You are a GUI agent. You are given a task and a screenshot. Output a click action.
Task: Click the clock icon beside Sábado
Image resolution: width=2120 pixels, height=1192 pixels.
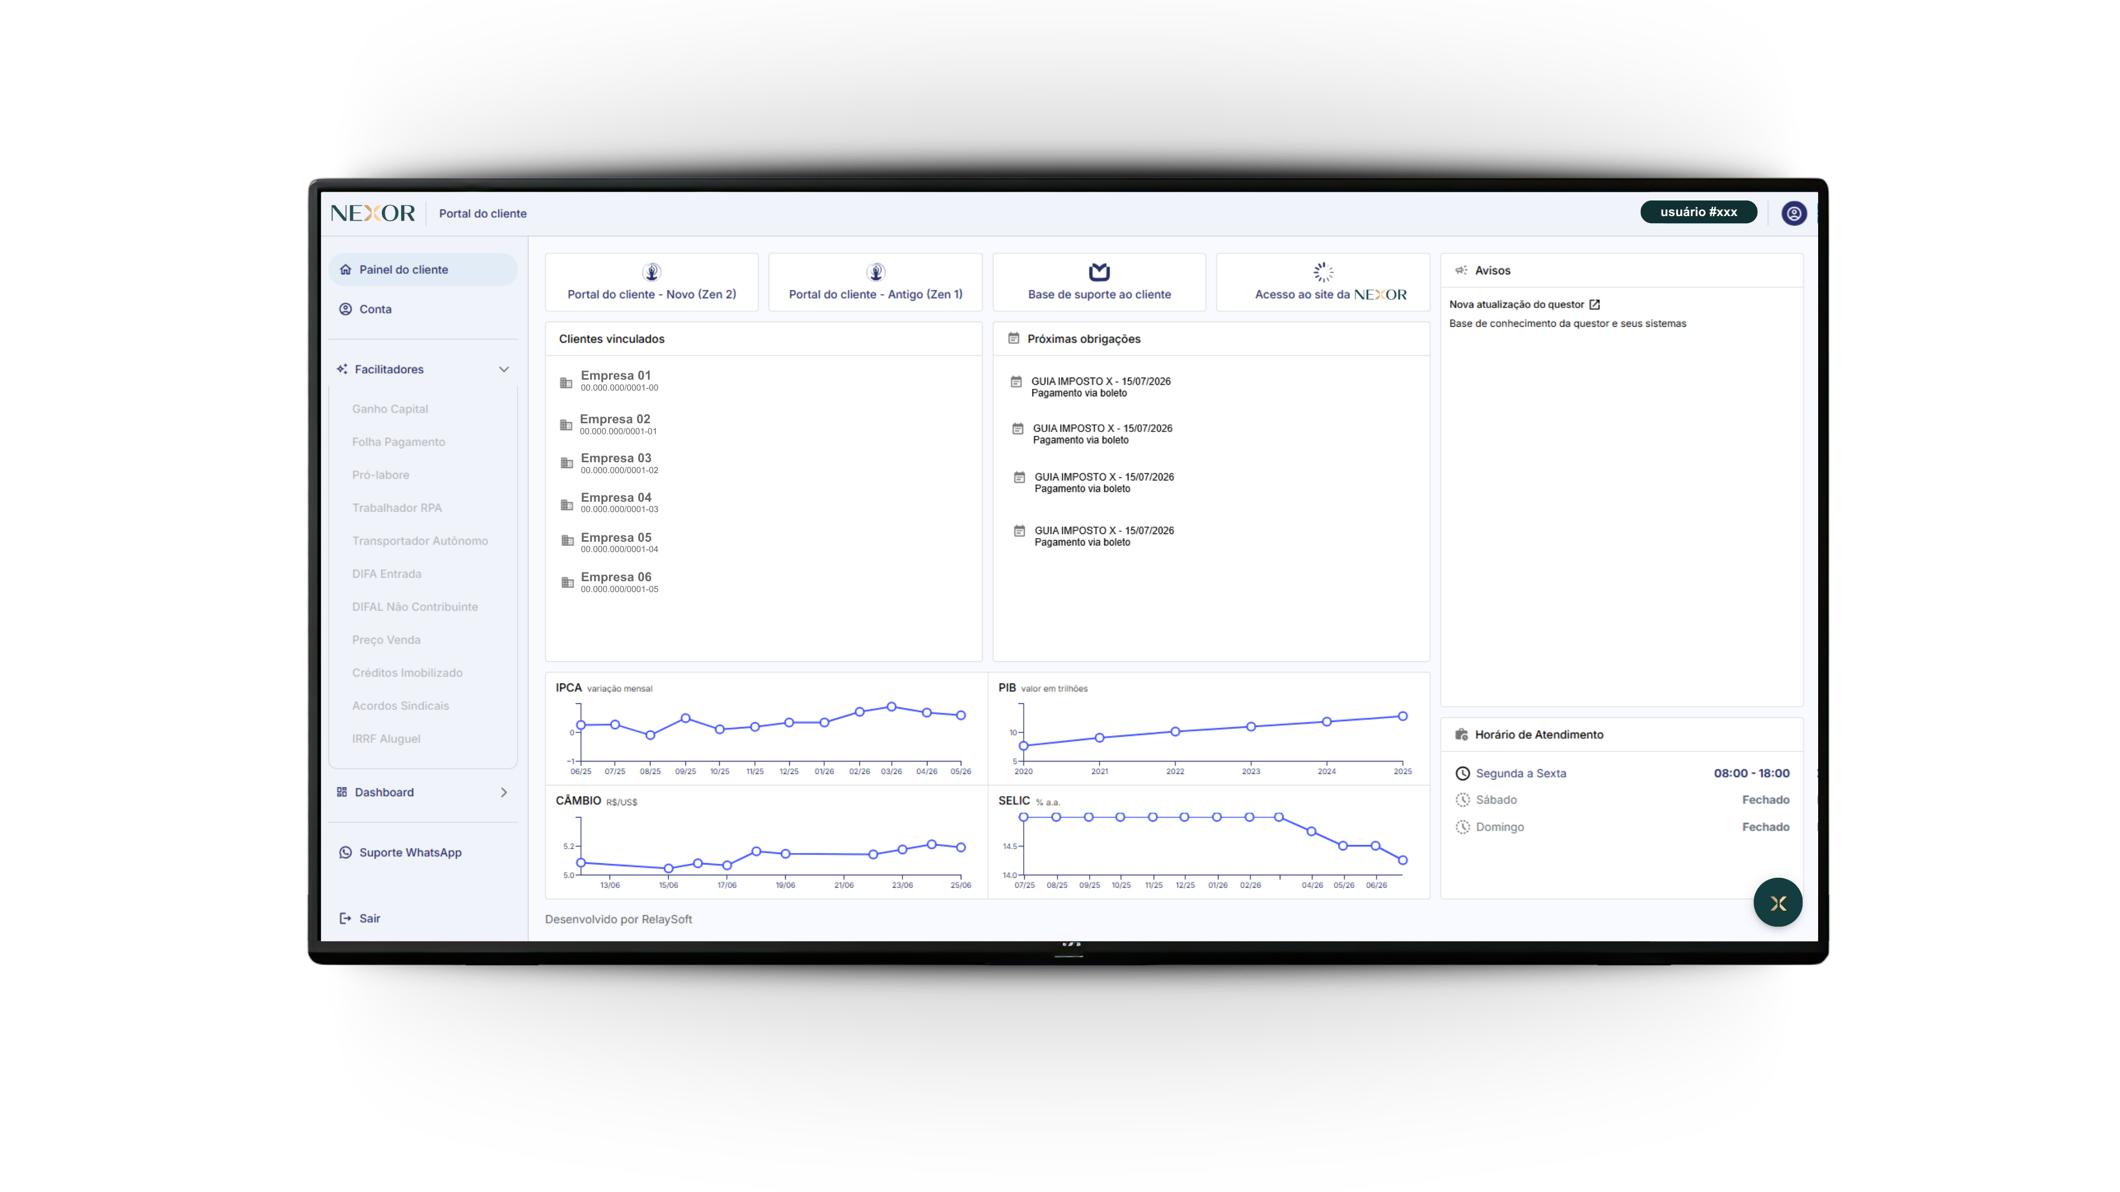(x=1463, y=800)
